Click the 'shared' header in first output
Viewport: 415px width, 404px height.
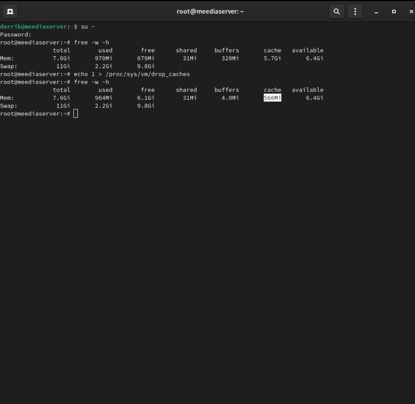186,50
